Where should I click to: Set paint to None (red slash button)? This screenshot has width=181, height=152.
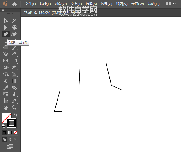click(16, 132)
